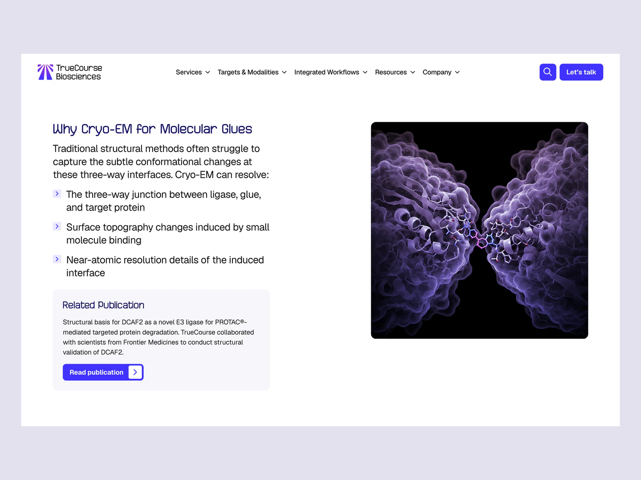Expand the Company dropdown chevron
Screen dimensions: 641x480
coord(457,72)
